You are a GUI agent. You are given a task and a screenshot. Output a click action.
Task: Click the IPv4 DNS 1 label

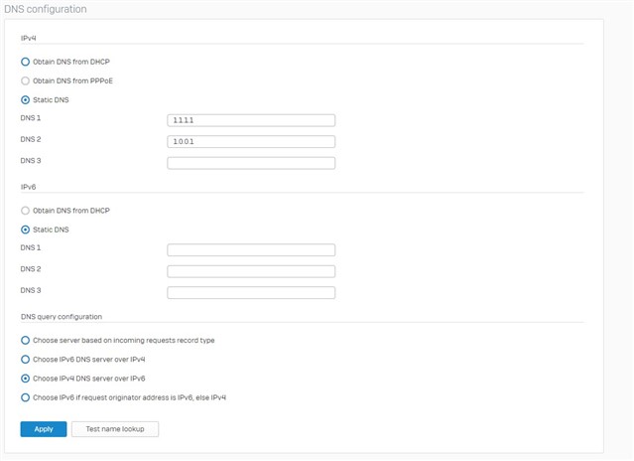pyautogui.click(x=31, y=118)
